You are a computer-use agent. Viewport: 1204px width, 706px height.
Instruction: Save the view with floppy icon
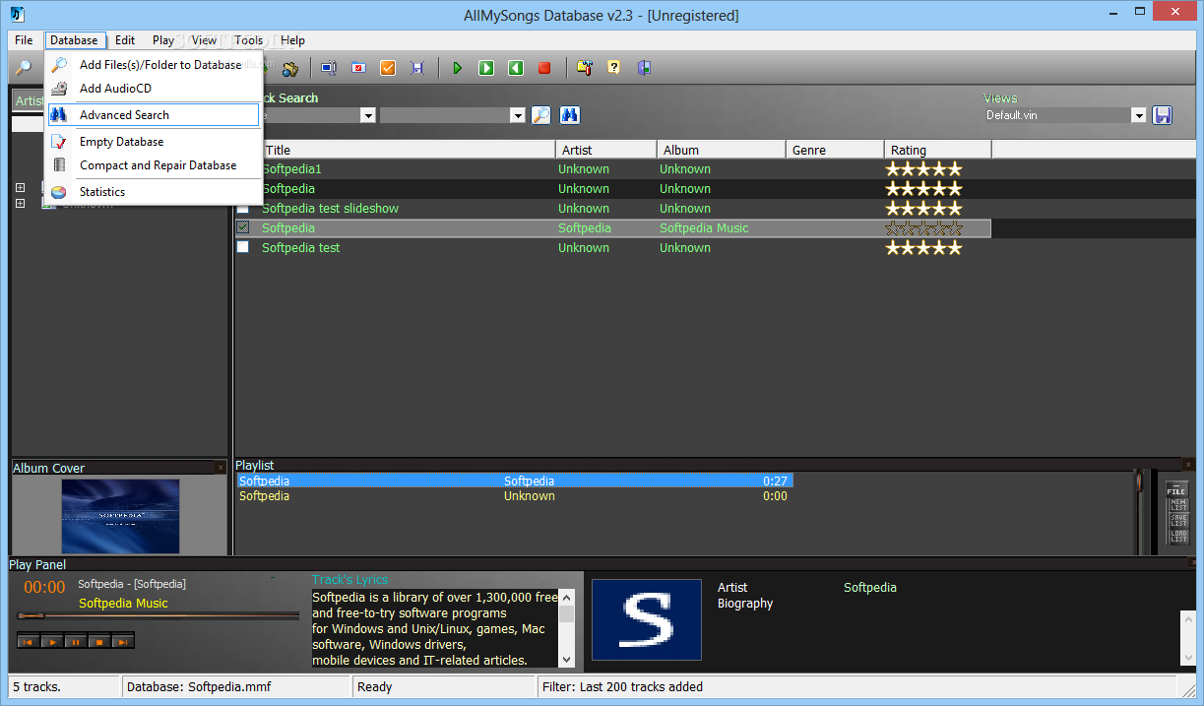coord(1163,115)
